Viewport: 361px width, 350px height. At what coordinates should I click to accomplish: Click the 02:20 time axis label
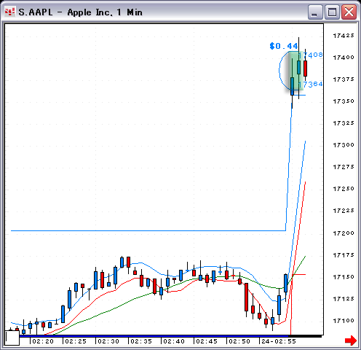coord(43,341)
